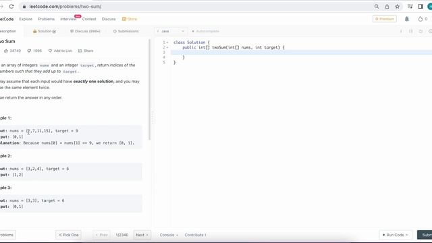432x243 pixels.
Task: Open the browser zoom magnifier icon
Action: pyautogui.click(x=377, y=6)
